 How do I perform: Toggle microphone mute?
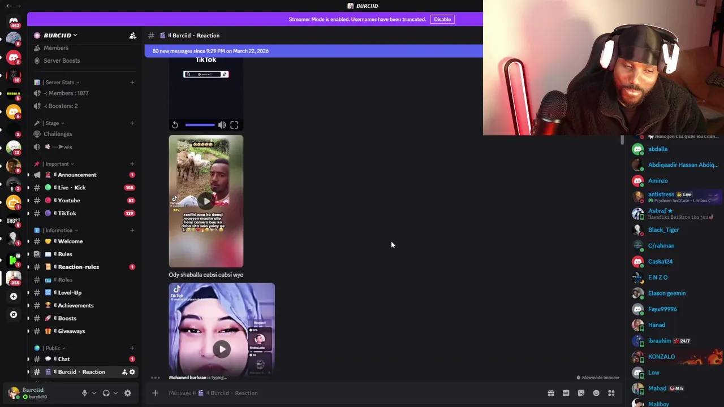(84, 393)
